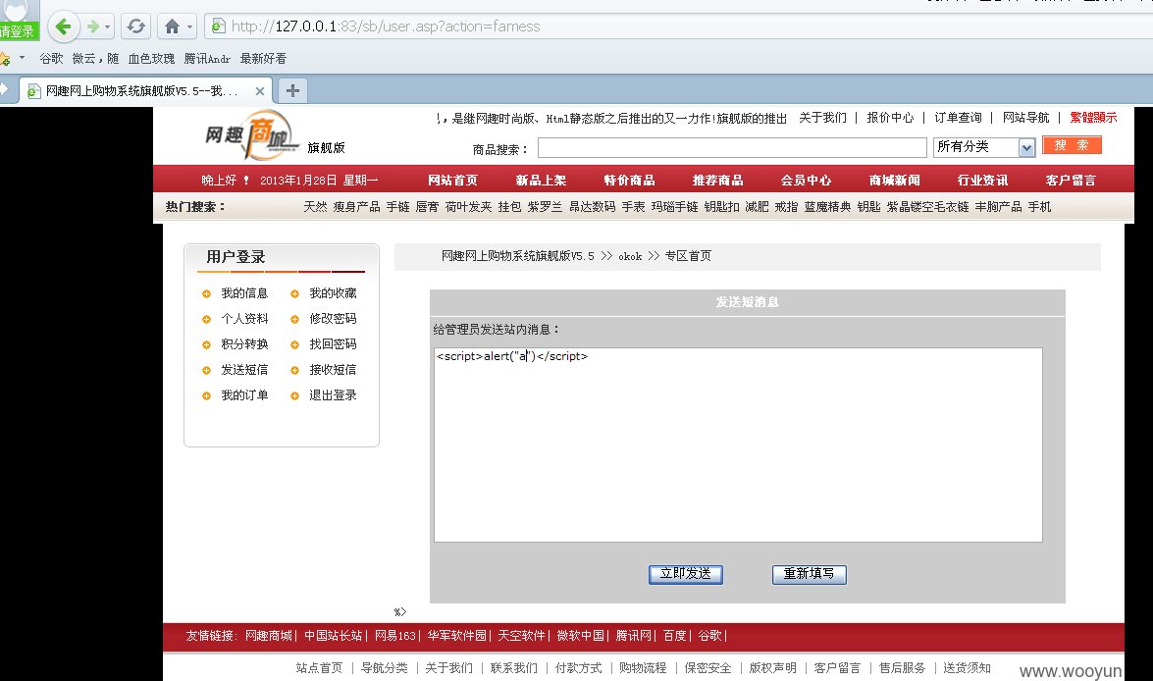Open friend link 华军软件园

tap(456, 636)
